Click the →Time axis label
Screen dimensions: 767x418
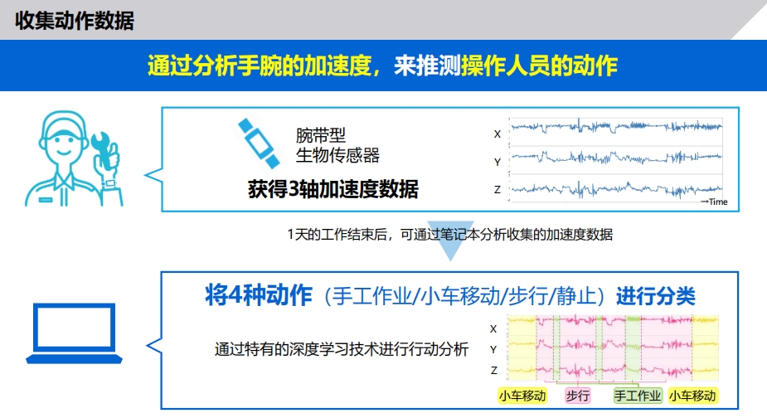714,202
